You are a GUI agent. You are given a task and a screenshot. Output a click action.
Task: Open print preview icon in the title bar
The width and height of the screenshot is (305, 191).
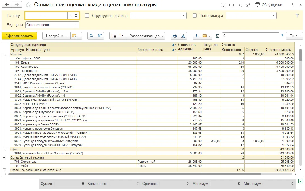(240, 5)
